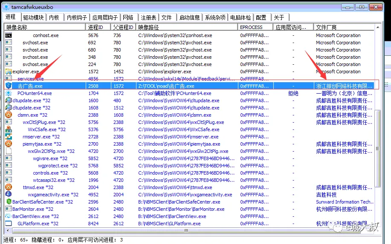The height and width of the screenshot is (244, 391).
Task: Sort by the 映像路径 column header
Action: 187,27
